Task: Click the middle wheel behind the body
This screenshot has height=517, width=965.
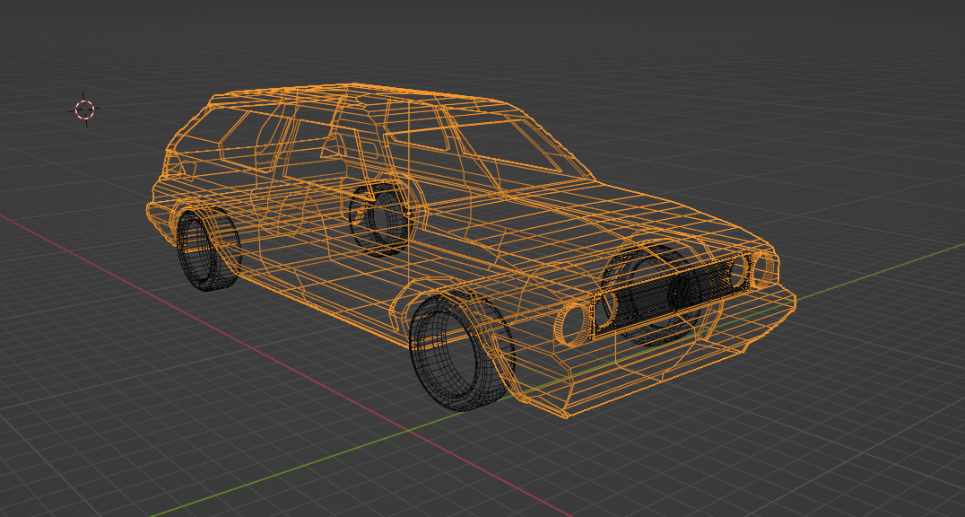Action: coord(381,215)
